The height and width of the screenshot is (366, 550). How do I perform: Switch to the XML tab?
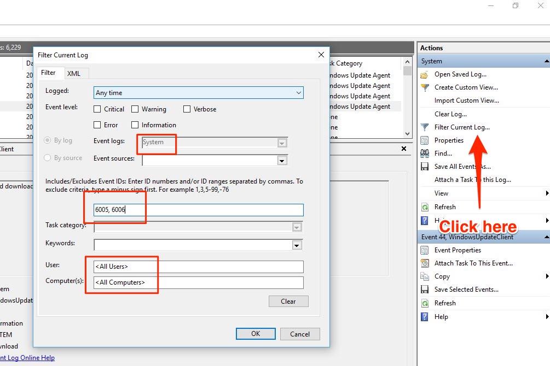pyautogui.click(x=76, y=73)
